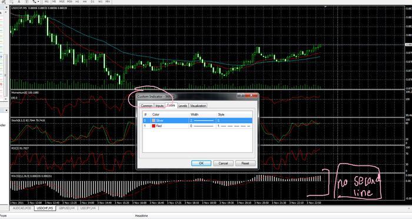Click the Silver color swatch in row 0

point(154,121)
